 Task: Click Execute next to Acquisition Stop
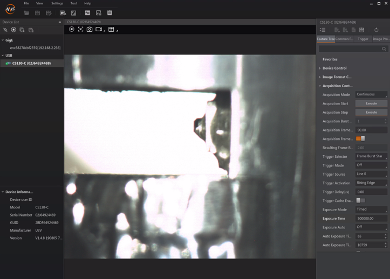pyautogui.click(x=371, y=113)
